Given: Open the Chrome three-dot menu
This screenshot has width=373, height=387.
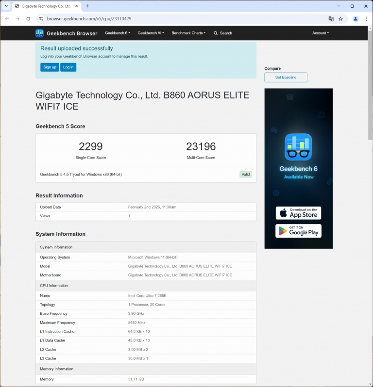Looking at the screenshot, I should [366, 19].
